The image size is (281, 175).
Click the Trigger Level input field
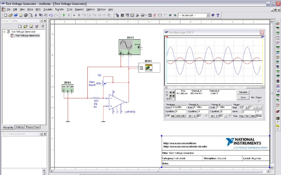click(248, 112)
